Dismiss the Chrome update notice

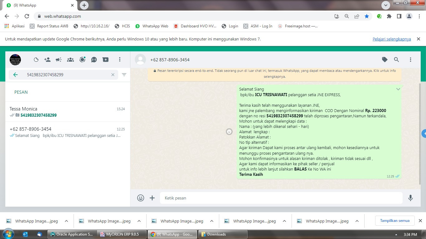[419, 39]
